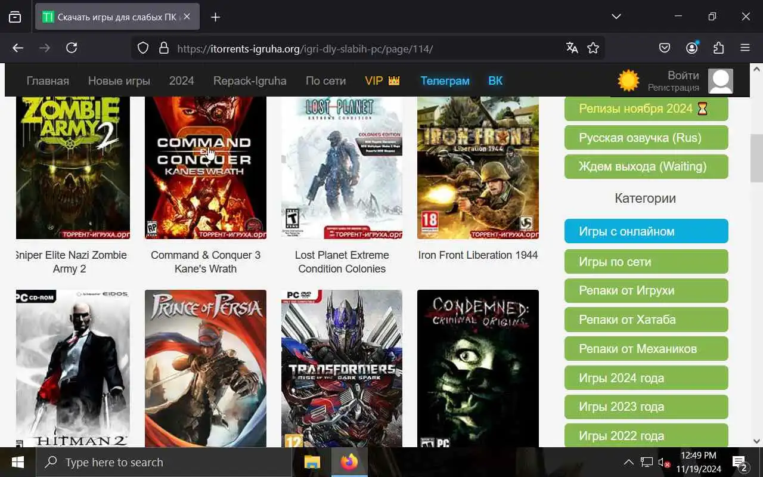Select Игры 2023 года category
Viewport: 763px width, 477px height.
pyautogui.click(x=646, y=407)
